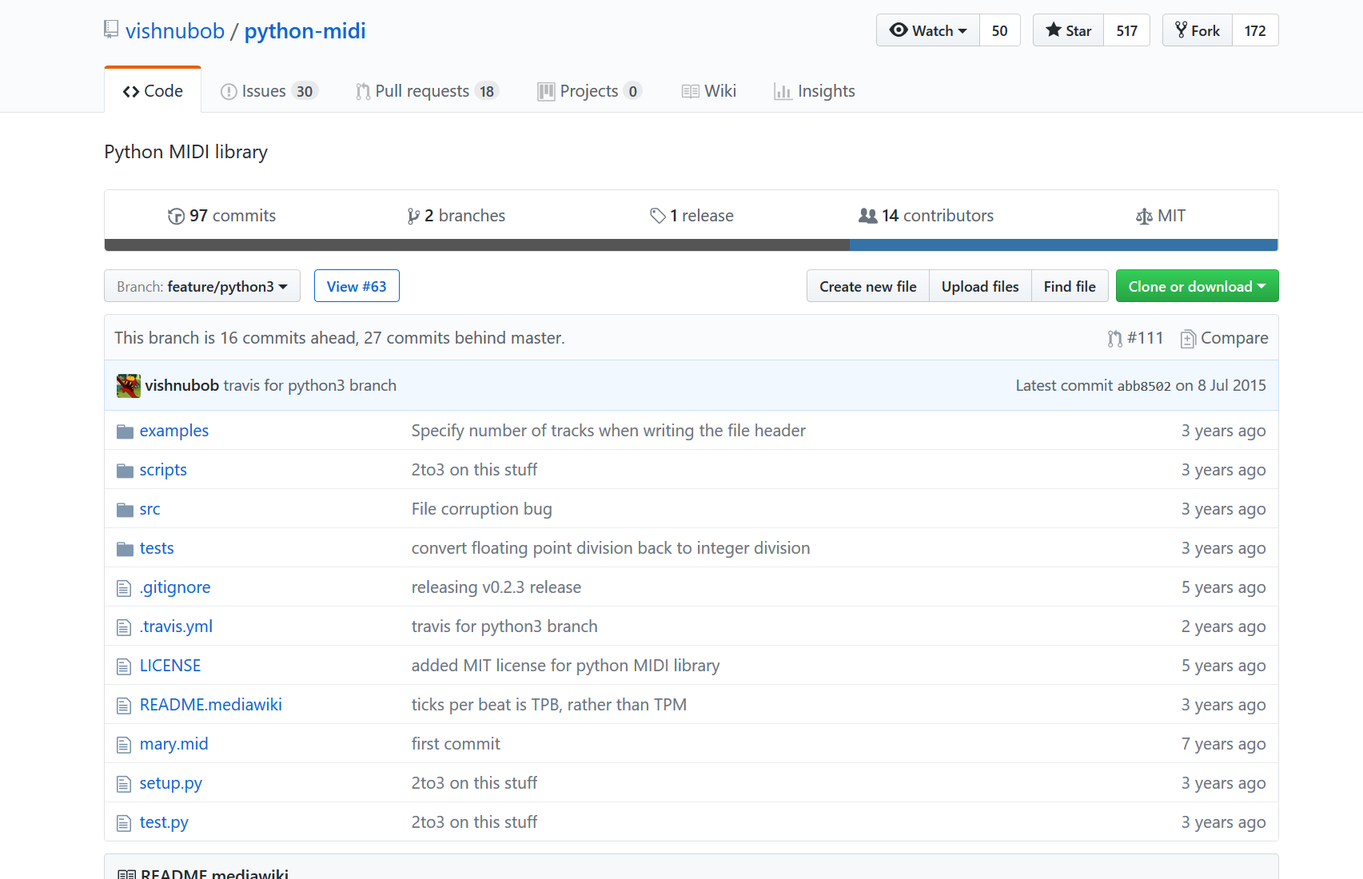Click vishnubob's avatar in the commit row
The image size is (1363, 879).
coord(128,386)
